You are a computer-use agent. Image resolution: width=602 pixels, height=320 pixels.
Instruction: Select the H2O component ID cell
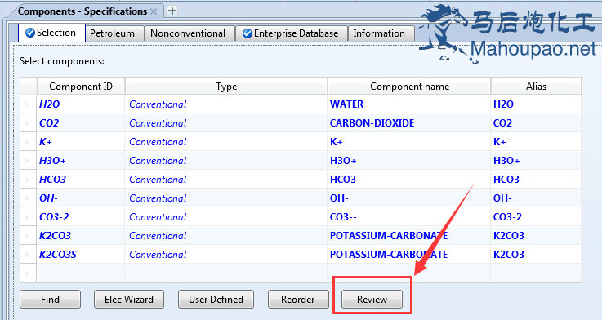pos(81,104)
